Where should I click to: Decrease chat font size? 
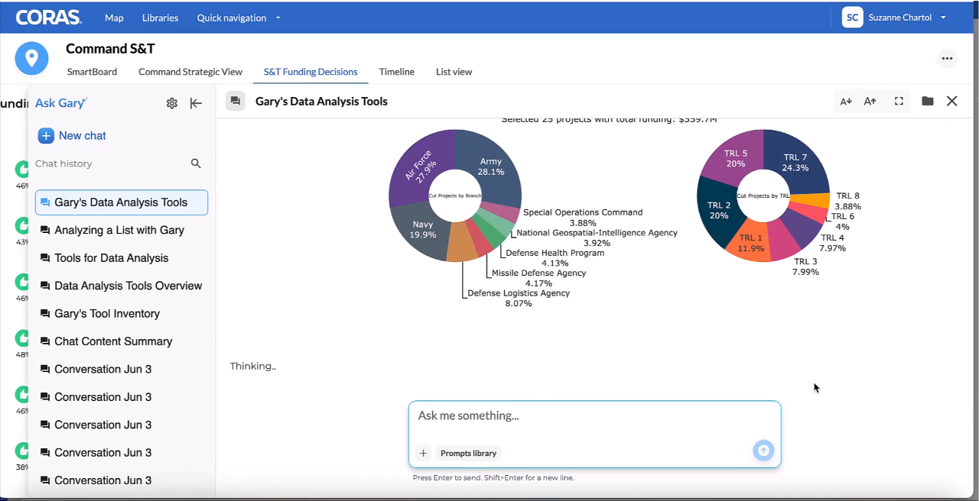click(846, 101)
